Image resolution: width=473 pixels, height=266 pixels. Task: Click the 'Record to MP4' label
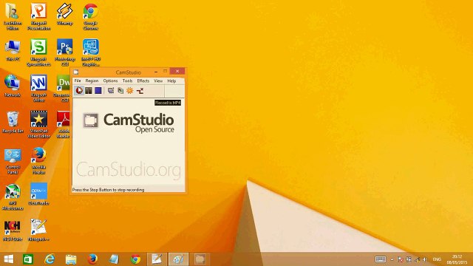coord(168,103)
